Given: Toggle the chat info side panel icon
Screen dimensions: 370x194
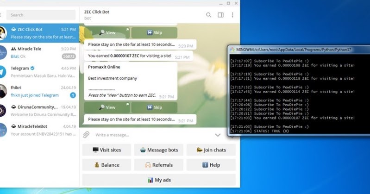Looking at the screenshot, I should [220, 15].
